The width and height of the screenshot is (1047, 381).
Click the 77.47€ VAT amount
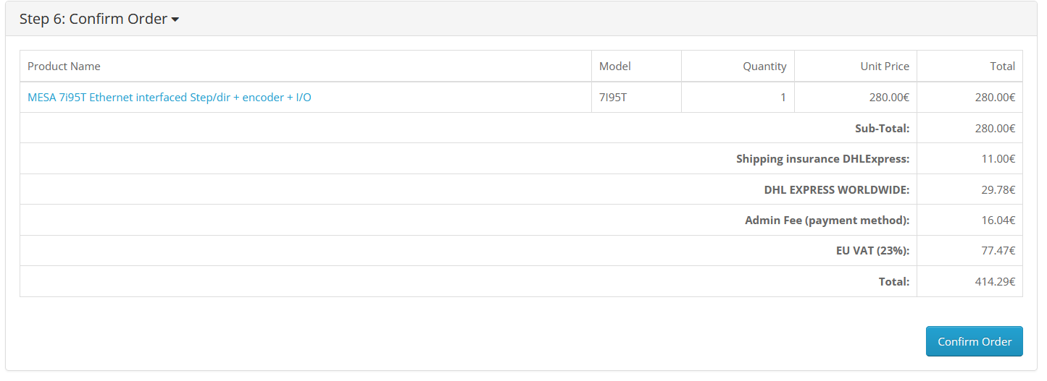click(x=998, y=251)
